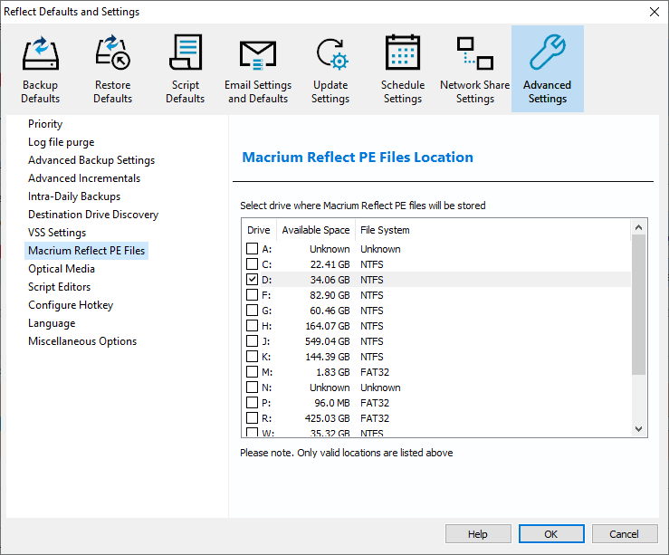Select the Network Share Settings icon

click(x=475, y=54)
